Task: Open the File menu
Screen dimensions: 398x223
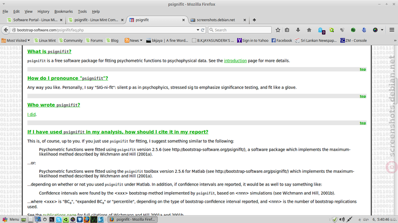Action: pos(5,11)
